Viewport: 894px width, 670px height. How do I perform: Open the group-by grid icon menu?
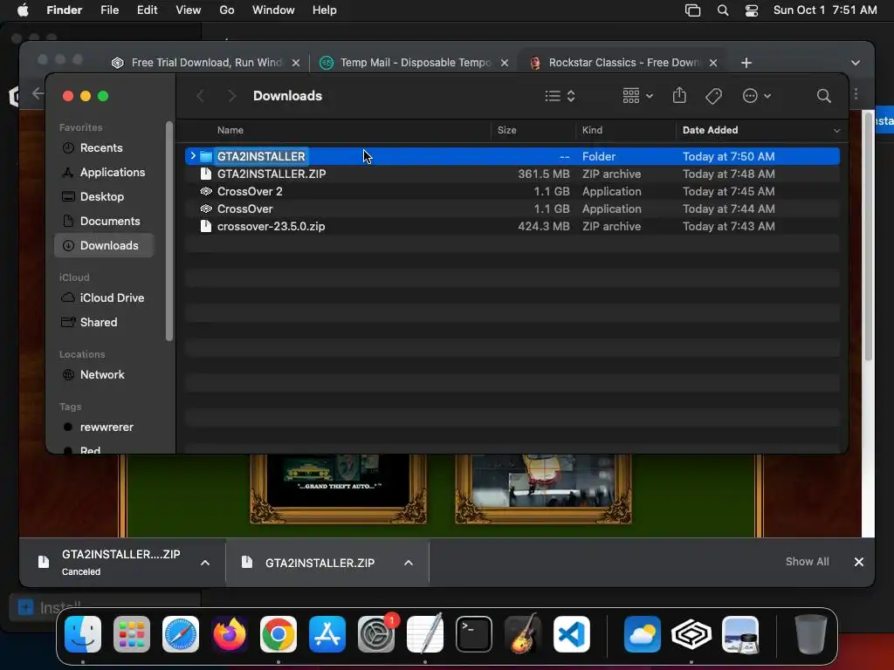pos(637,96)
